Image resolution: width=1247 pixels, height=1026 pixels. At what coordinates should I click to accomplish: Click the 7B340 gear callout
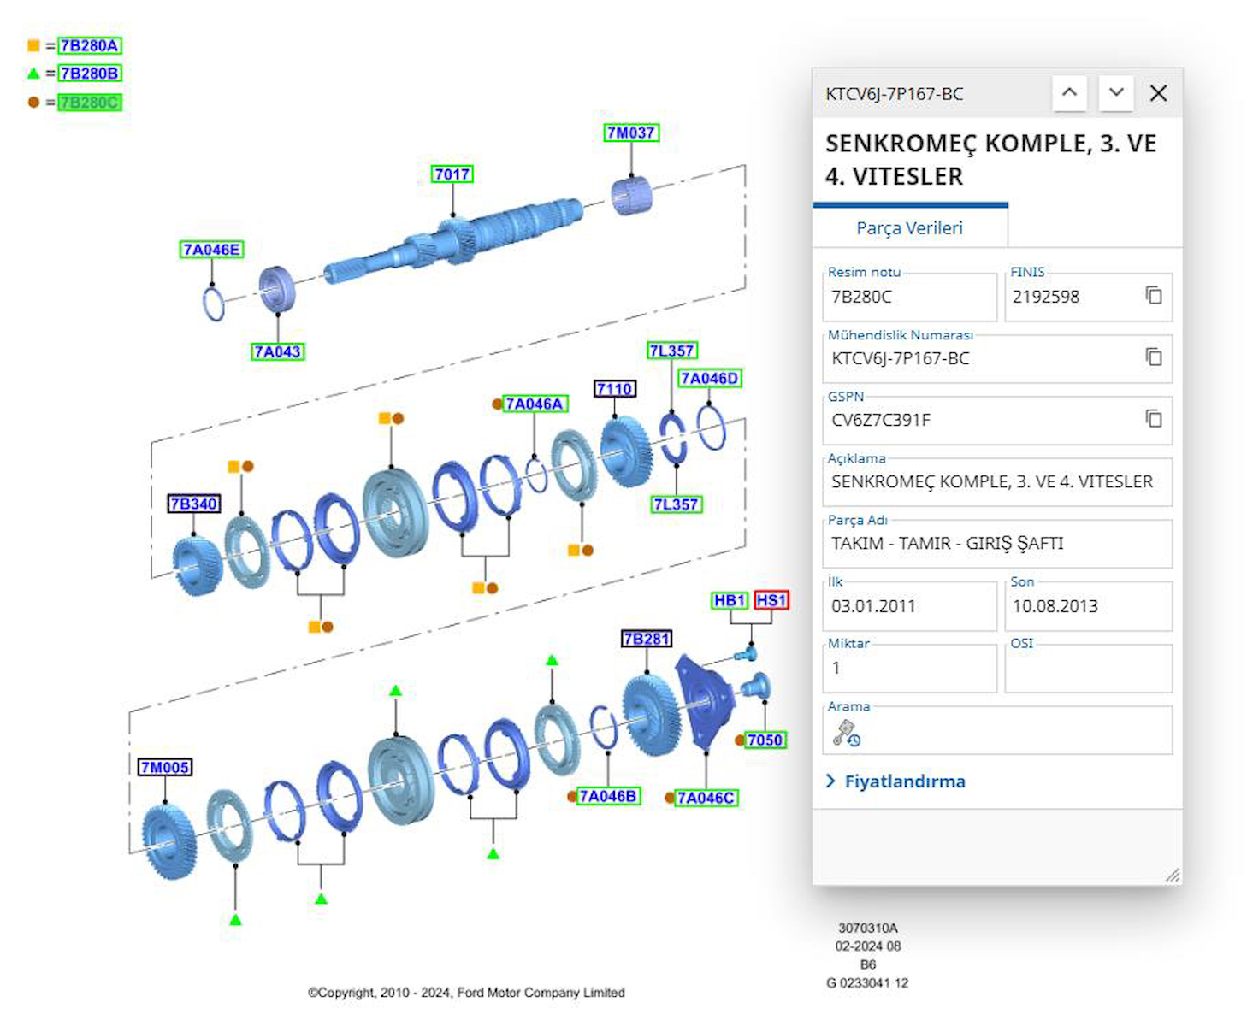(x=194, y=504)
